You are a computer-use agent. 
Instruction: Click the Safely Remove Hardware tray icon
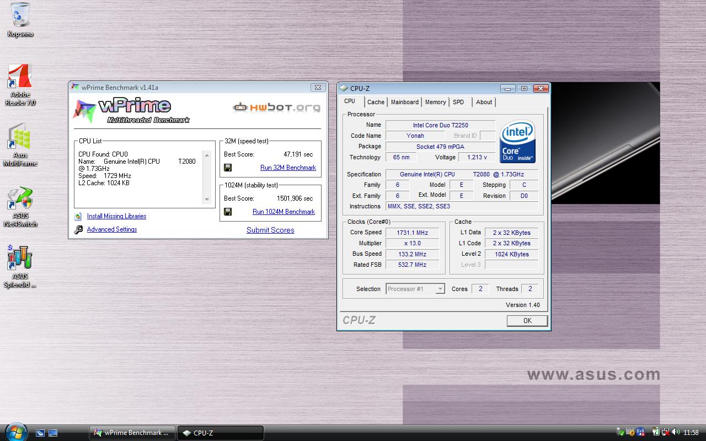pyautogui.click(x=621, y=432)
